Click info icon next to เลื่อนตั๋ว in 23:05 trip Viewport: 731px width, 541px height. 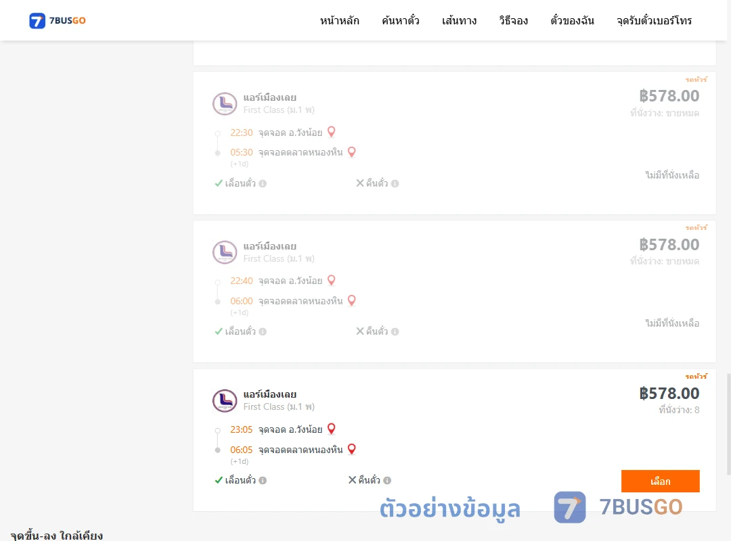pos(263,480)
